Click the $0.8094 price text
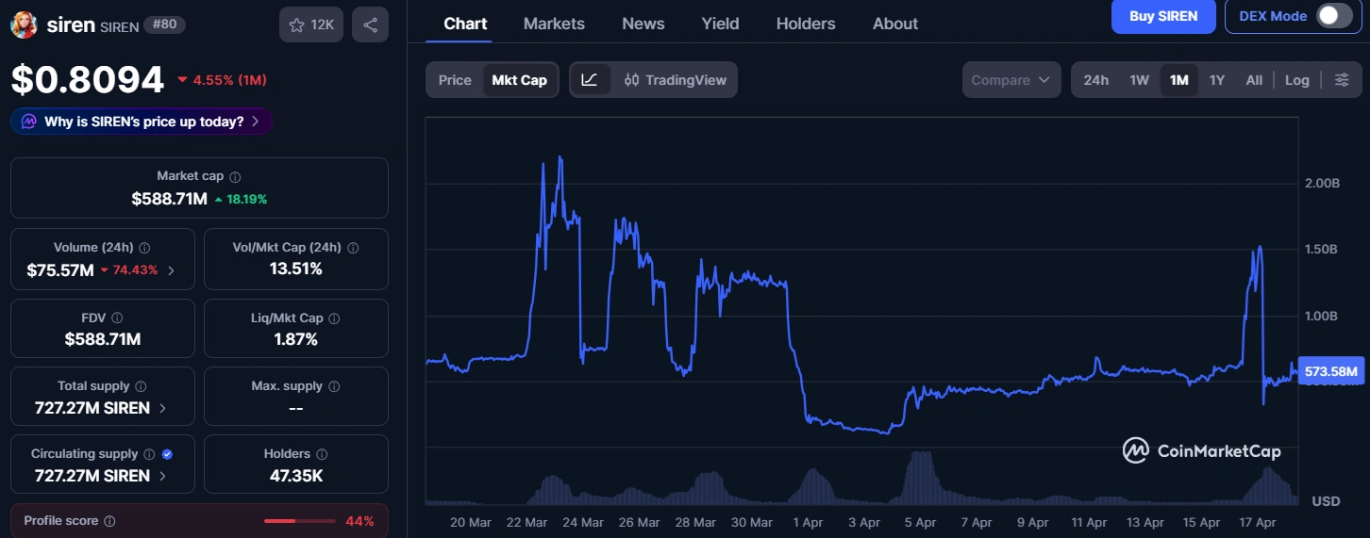The image size is (1370, 538). (88, 80)
